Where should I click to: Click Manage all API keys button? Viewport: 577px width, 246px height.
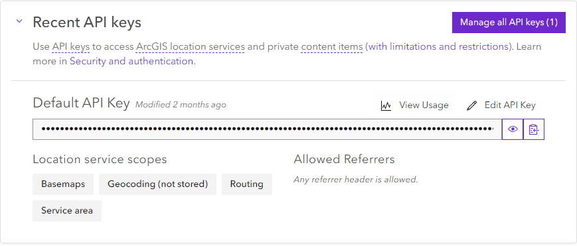509,23
